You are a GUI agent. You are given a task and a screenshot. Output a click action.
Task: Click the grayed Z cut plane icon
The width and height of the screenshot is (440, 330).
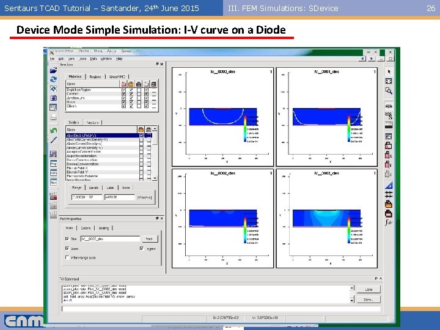click(x=389, y=174)
